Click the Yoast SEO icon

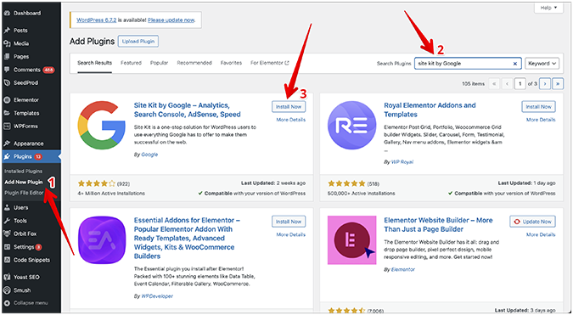pos(6,278)
